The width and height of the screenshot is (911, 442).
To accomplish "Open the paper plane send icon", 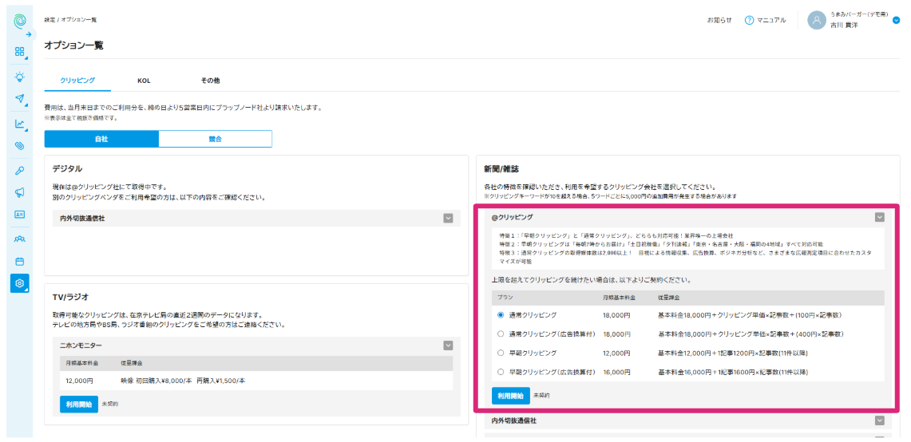I will click(20, 98).
